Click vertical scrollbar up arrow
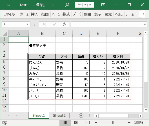149x126 pixels. coord(146,33)
